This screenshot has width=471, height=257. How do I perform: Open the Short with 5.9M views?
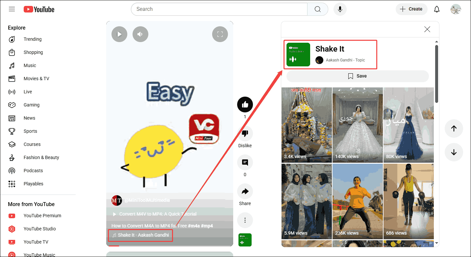point(307,201)
